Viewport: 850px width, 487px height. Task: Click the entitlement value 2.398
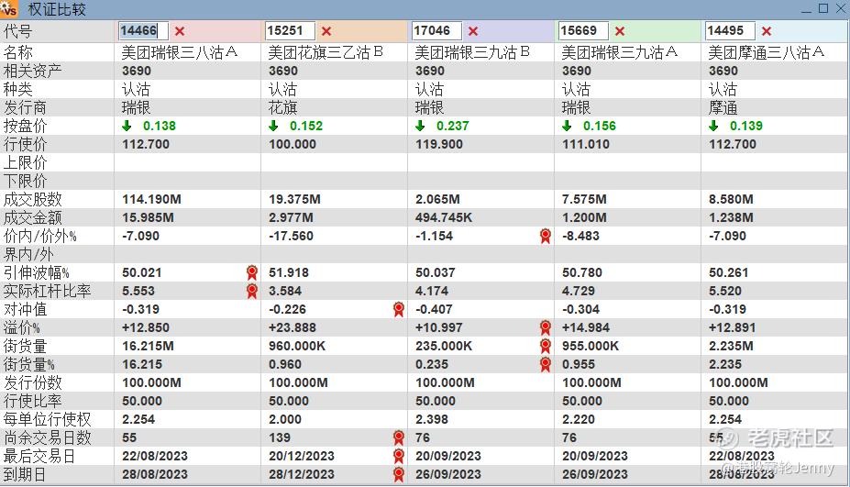point(432,419)
